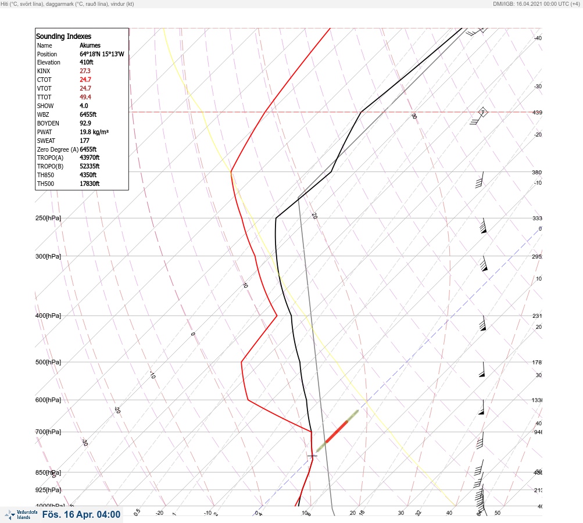Click the Sounding Indexes heading
The height and width of the screenshot is (523, 583).
(63, 37)
